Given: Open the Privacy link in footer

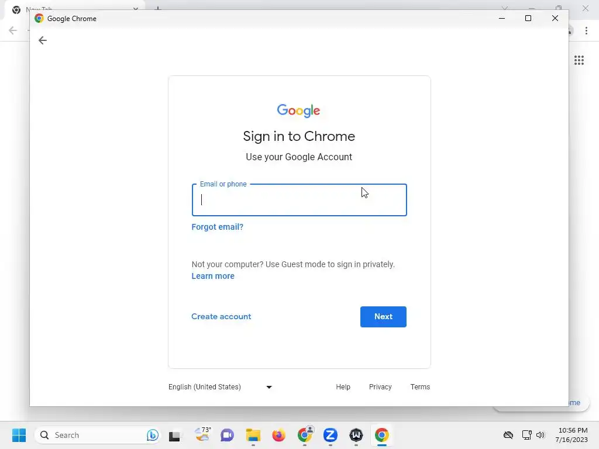Looking at the screenshot, I should [x=380, y=387].
